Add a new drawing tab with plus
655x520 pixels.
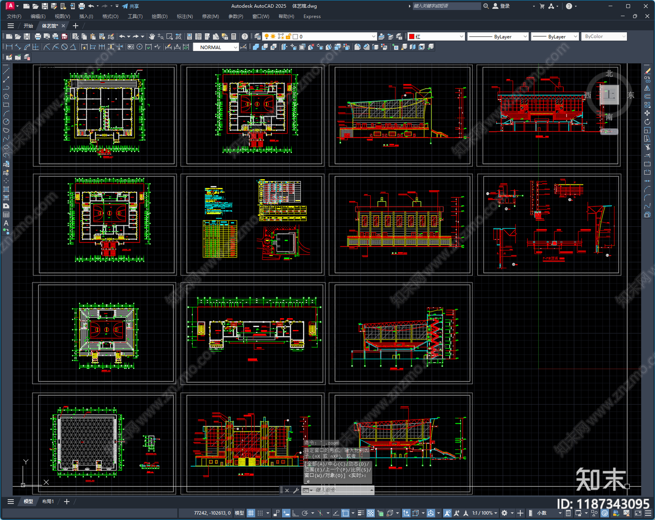tap(75, 26)
